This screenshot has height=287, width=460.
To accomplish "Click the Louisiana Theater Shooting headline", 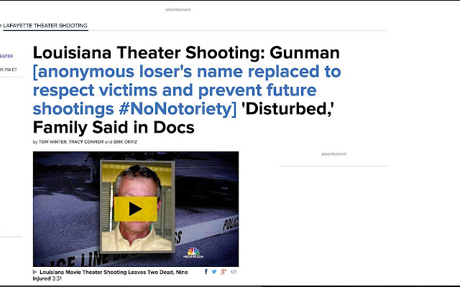I will (x=186, y=54).
